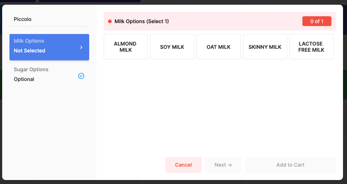Click the Piccolo item title
Viewport: 347px width, 184px height.
click(22, 19)
